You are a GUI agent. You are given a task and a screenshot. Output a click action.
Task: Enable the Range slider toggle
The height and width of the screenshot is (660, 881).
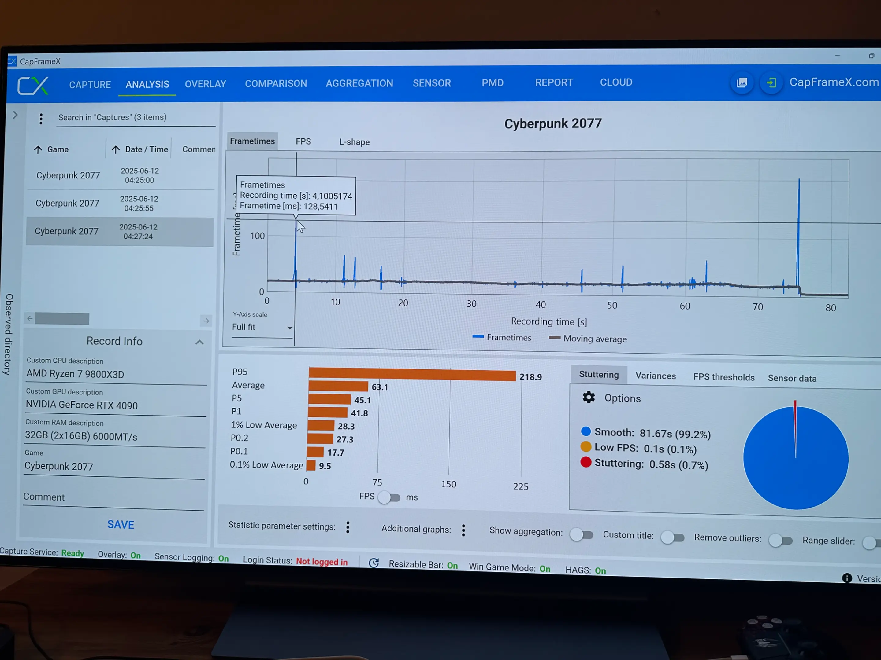[872, 543]
